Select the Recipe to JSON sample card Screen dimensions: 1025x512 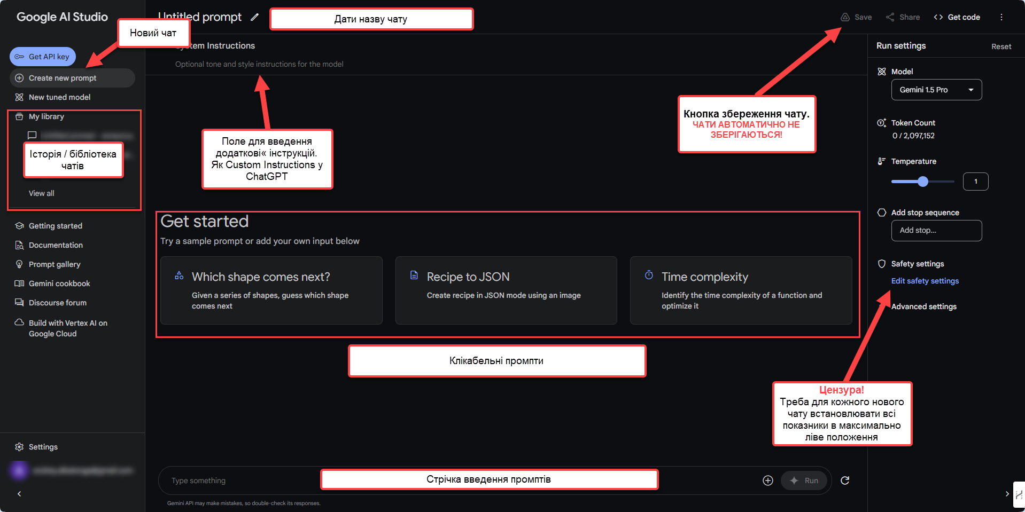click(506, 290)
